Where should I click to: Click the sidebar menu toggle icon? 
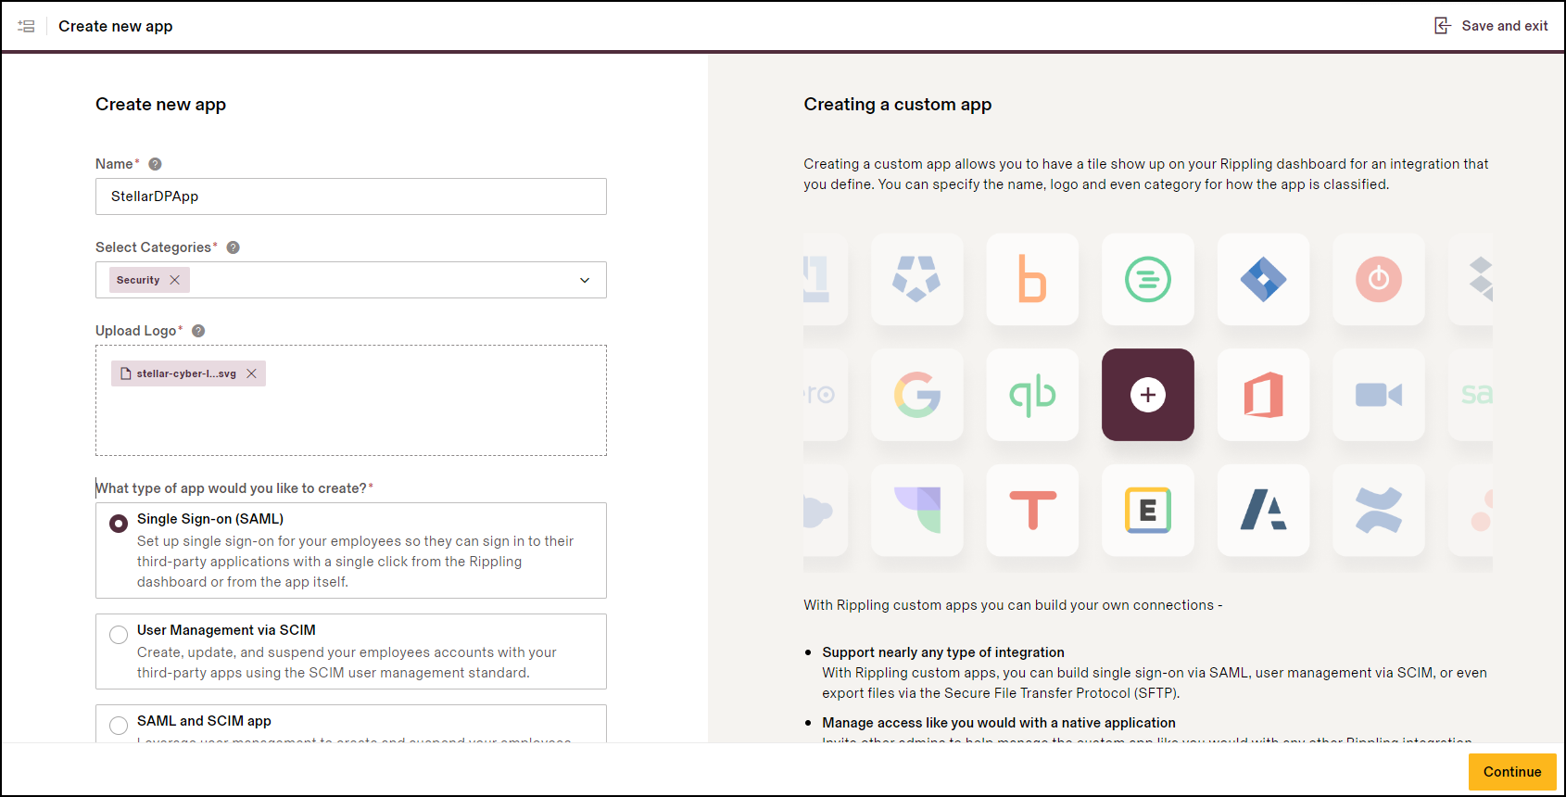(26, 26)
